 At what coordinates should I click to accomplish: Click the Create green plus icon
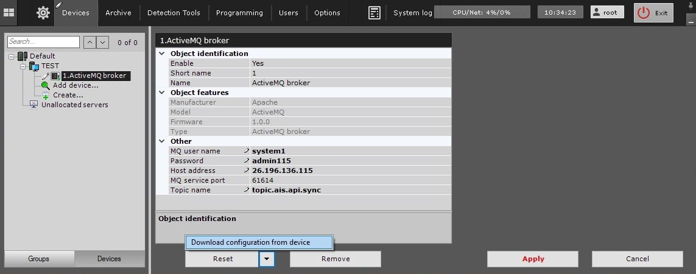(x=46, y=96)
